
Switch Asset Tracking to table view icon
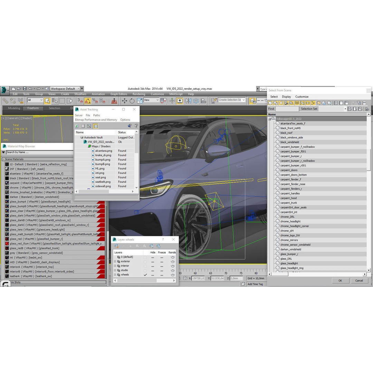coord(96,126)
